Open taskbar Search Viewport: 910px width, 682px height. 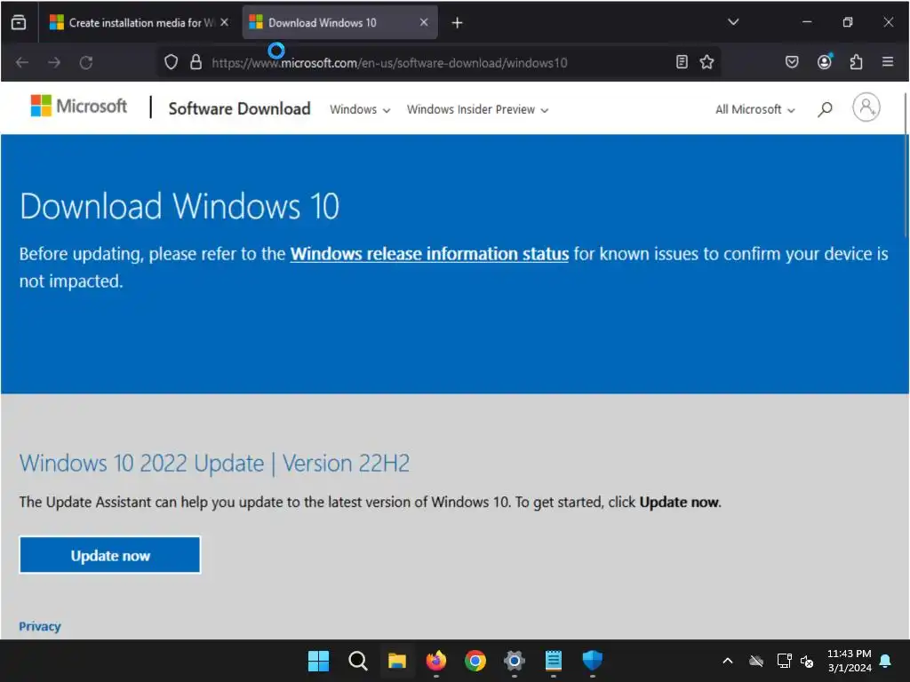358,661
